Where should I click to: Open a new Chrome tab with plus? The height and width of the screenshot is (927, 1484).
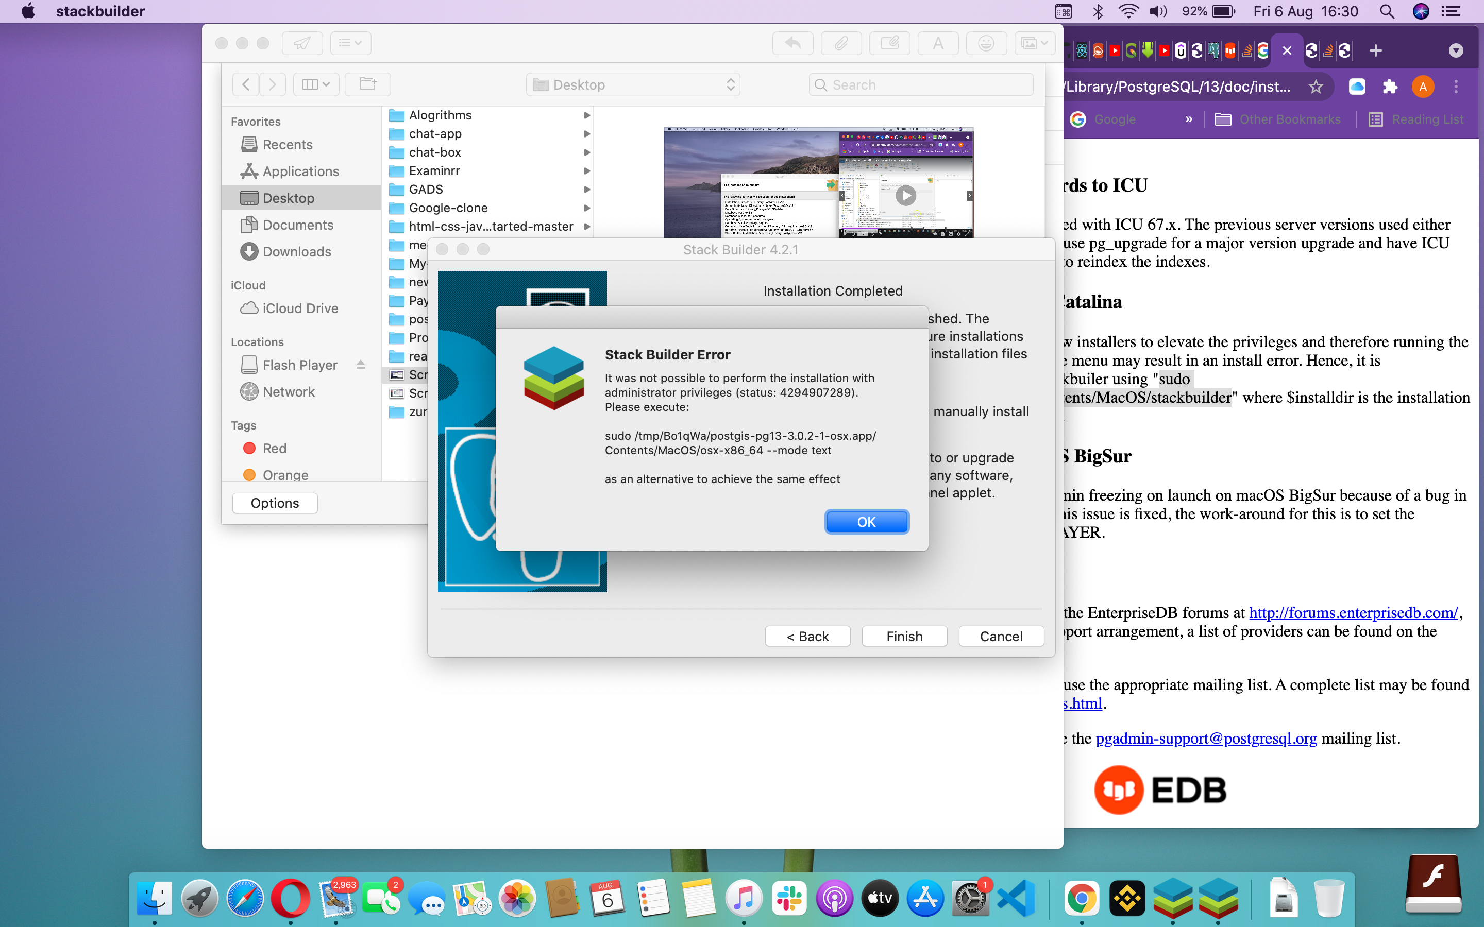(1375, 50)
